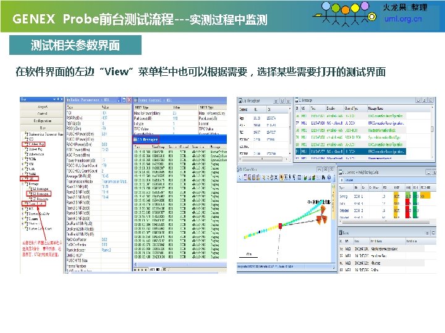Screen dimensions: 445x333
Task: Select the Average SINR(dB) row
Action: click(98, 176)
